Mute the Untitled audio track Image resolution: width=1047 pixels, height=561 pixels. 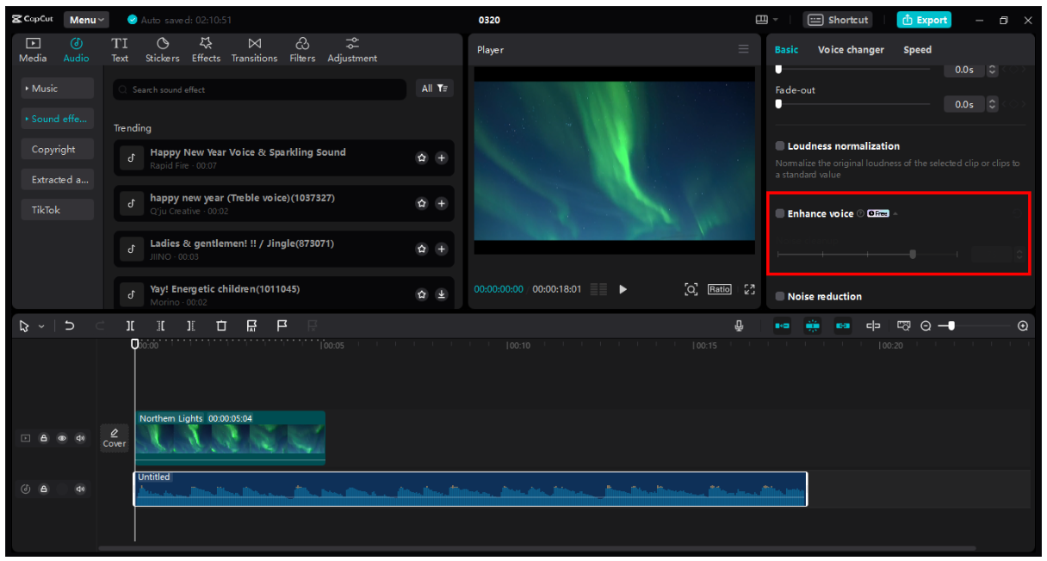click(80, 490)
